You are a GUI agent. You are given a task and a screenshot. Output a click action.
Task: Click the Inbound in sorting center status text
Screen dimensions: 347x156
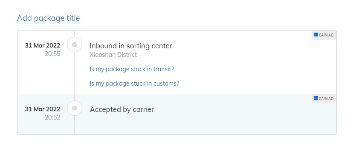[x=131, y=46]
